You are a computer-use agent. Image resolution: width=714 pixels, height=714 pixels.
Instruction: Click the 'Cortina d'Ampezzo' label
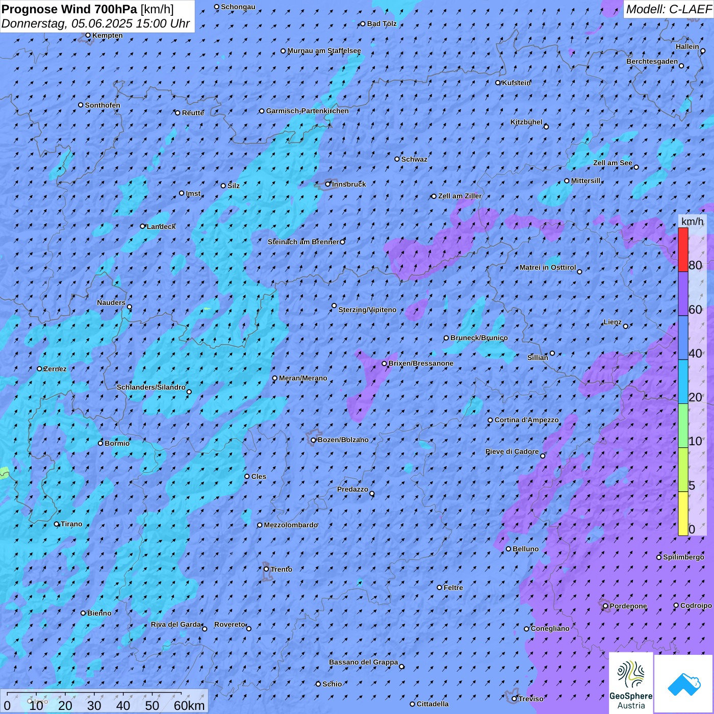pyautogui.click(x=526, y=420)
